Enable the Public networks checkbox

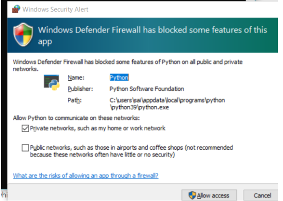click(x=25, y=148)
